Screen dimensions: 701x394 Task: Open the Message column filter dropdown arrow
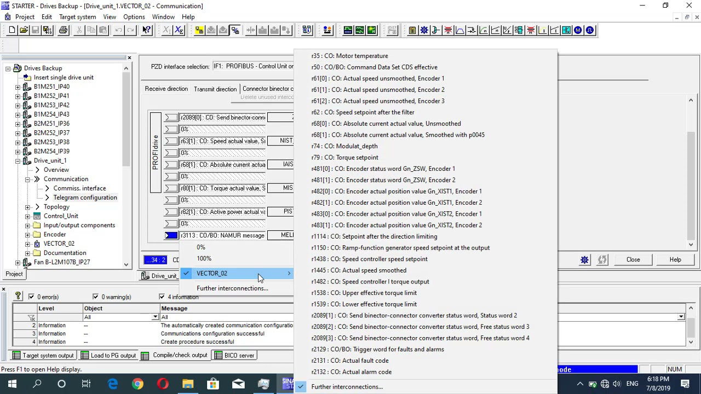681,317
